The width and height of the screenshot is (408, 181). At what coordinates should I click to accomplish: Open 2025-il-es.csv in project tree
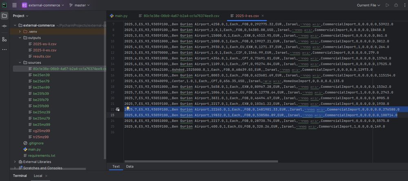[x=44, y=50]
